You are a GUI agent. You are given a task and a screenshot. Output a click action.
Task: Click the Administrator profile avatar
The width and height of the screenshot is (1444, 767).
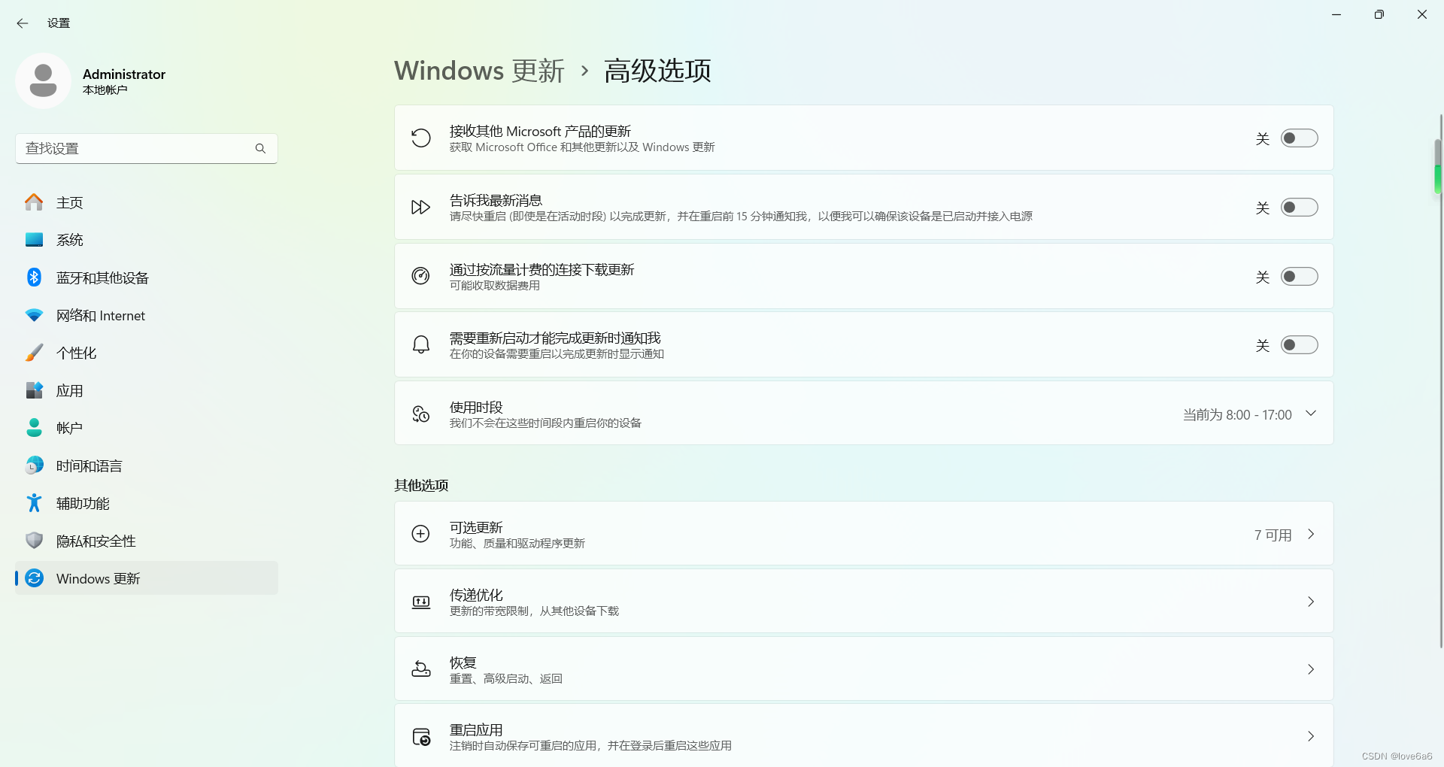(43, 80)
